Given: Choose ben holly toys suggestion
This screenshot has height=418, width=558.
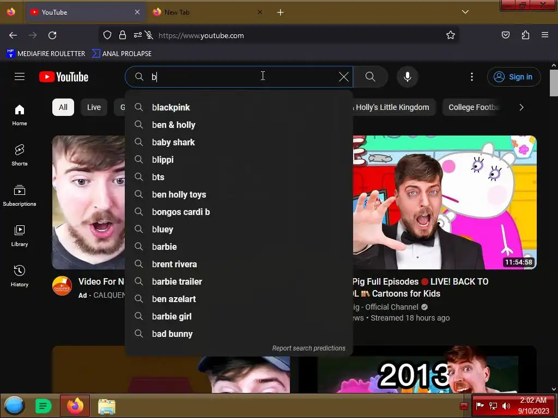Looking at the screenshot, I should click(x=239, y=194).
